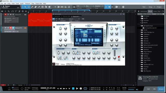This screenshot has height=93, width=166.
Task: Show automation curve icon above tracks
Action: tap(12, 11)
